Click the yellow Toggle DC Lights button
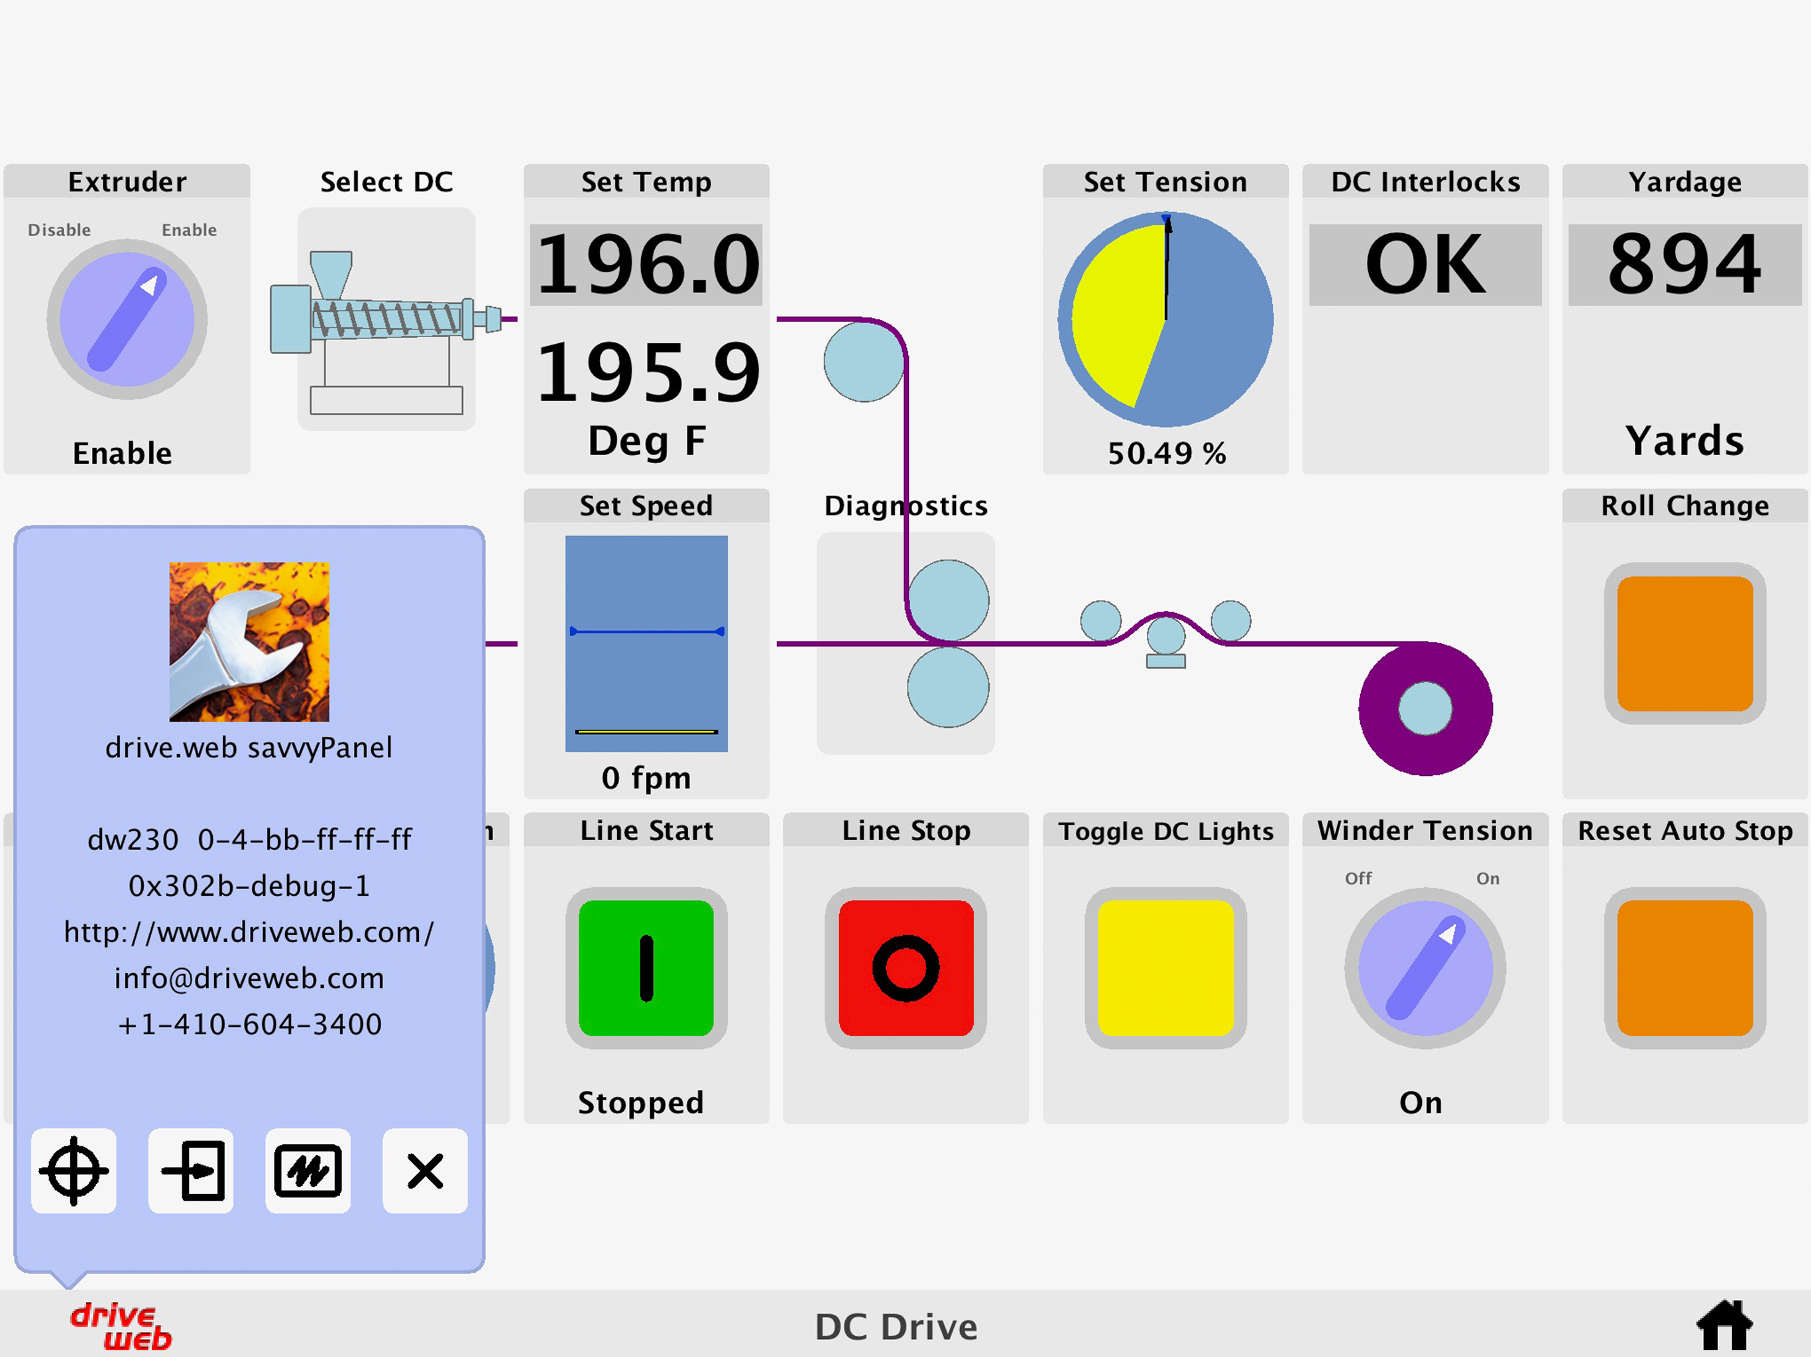The image size is (1811, 1357). [x=1166, y=968]
